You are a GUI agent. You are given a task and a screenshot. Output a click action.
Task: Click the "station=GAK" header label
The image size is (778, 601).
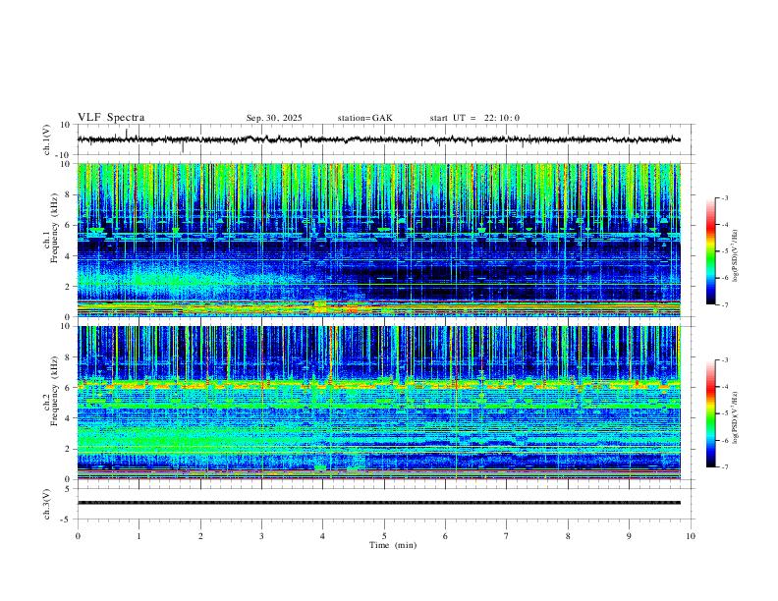click(364, 118)
